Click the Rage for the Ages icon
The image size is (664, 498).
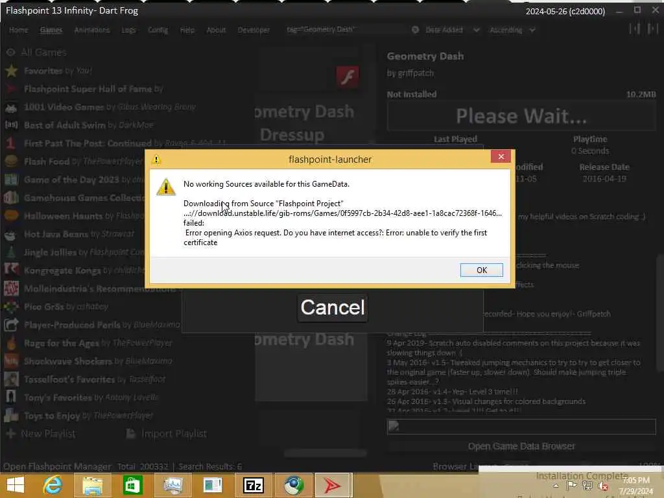pos(11,343)
